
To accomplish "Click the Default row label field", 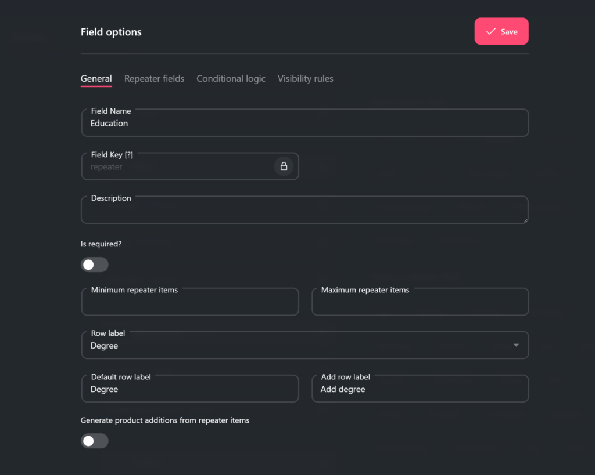I will pyautogui.click(x=190, y=390).
